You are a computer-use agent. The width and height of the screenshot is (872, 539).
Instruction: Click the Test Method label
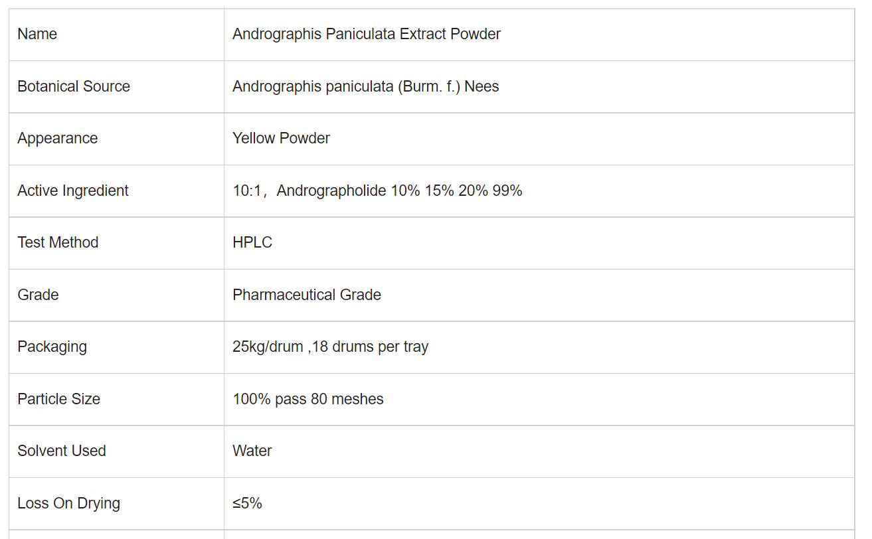click(x=58, y=242)
